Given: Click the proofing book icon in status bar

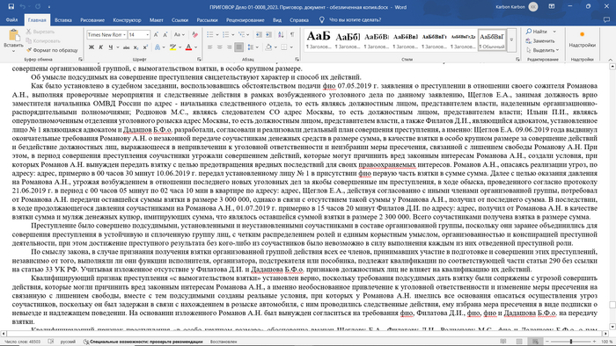Looking at the screenshot, I should pyautogui.click(x=51, y=342).
